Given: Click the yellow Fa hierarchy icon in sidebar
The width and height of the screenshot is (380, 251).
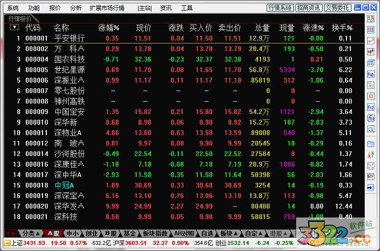Looking at the screenshot, I should [x=370, y=86].
